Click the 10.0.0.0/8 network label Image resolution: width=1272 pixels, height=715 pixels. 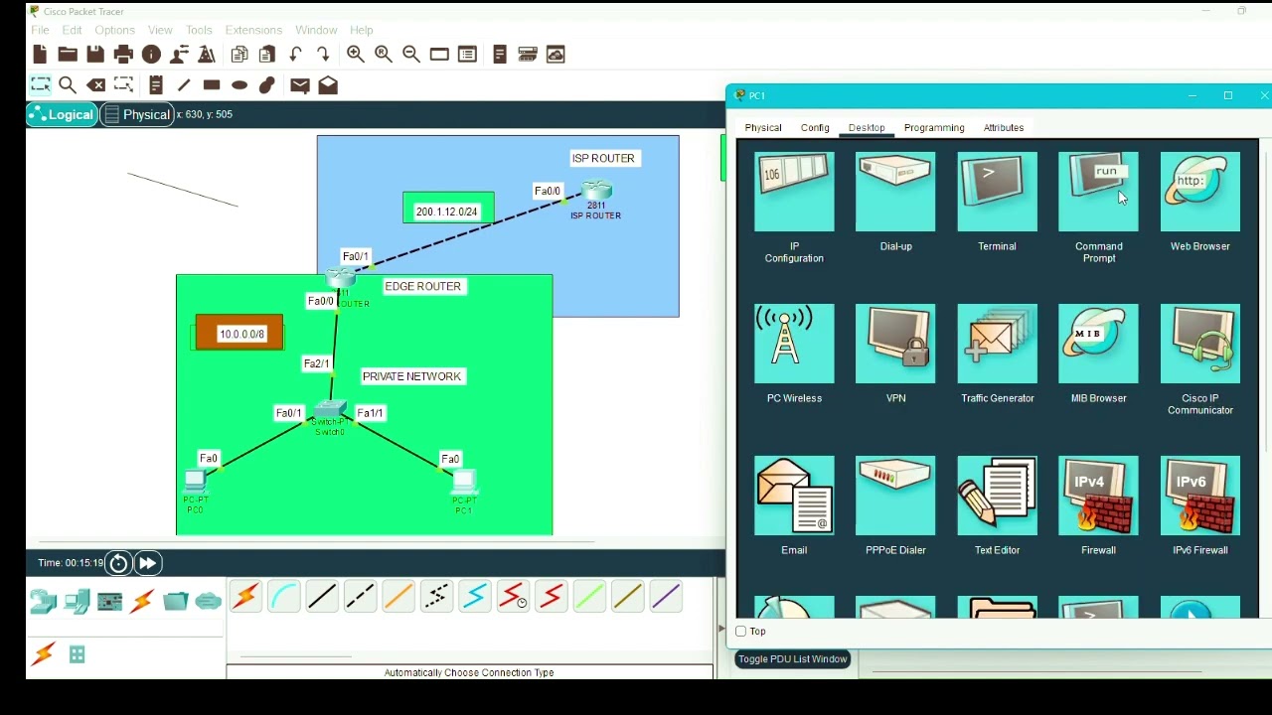(242, 335)
